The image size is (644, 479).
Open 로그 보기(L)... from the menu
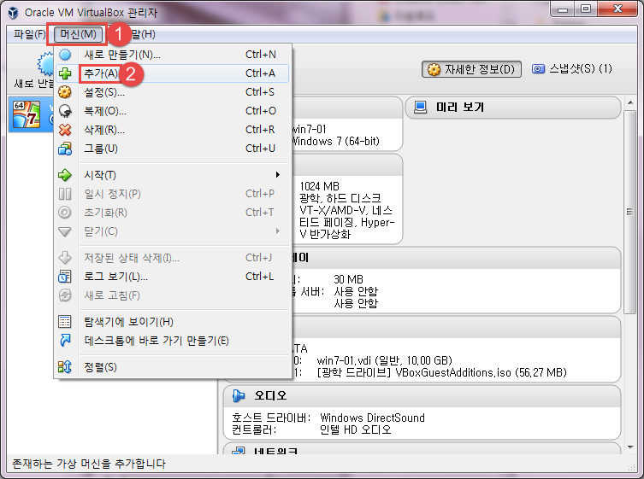[x=172, y=277]
